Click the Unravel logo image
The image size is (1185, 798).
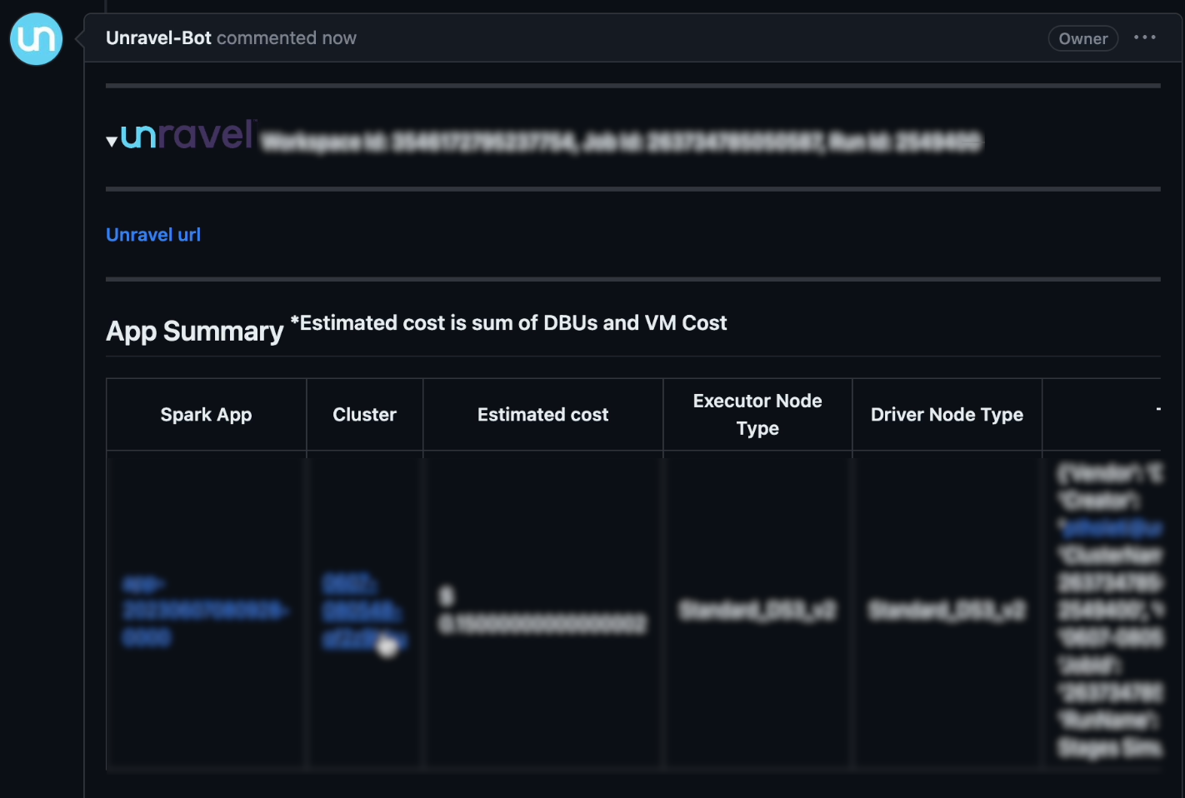(x=188, y=135)
